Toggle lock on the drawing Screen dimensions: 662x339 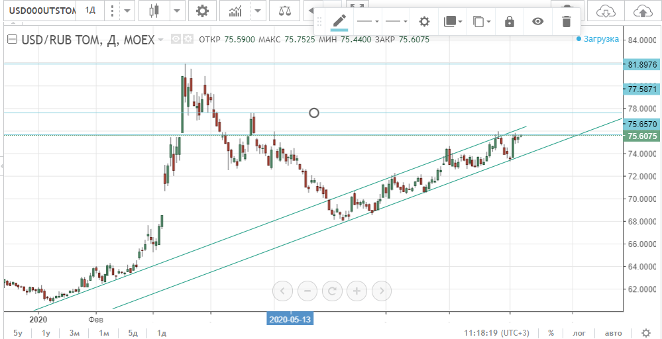[510, 21]
